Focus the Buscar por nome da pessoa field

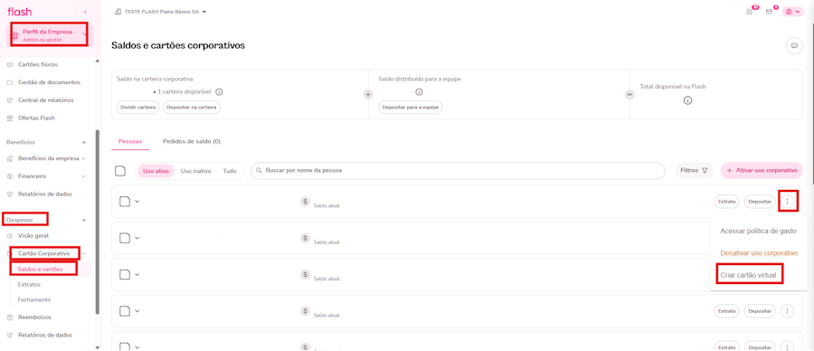click(x=458, y=170)
